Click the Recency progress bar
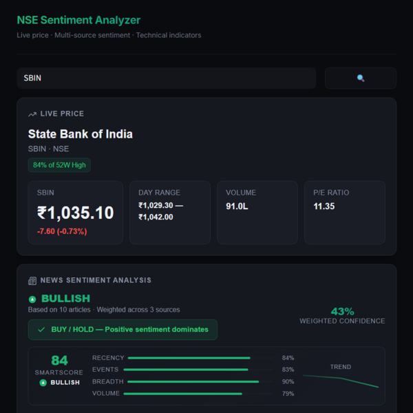 tap(201, 358)
